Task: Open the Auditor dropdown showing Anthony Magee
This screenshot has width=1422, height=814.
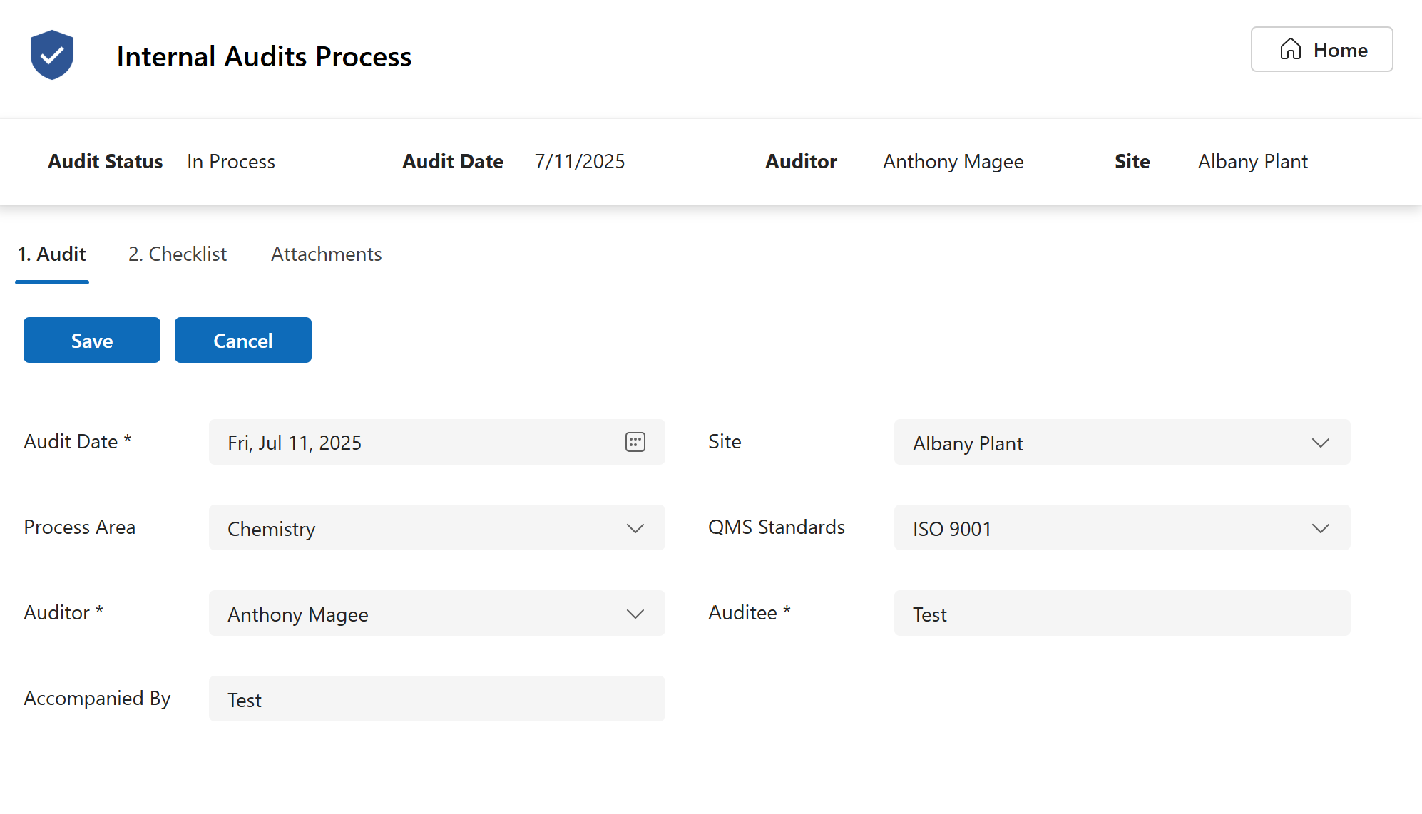Action: click(x=634, y=614)
